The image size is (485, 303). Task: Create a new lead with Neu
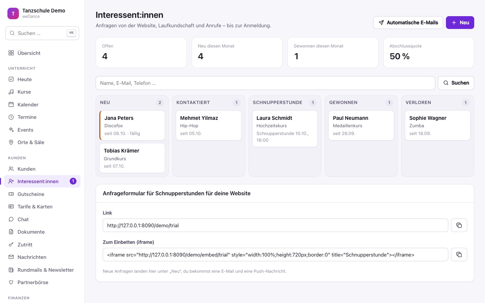[460, 23]
